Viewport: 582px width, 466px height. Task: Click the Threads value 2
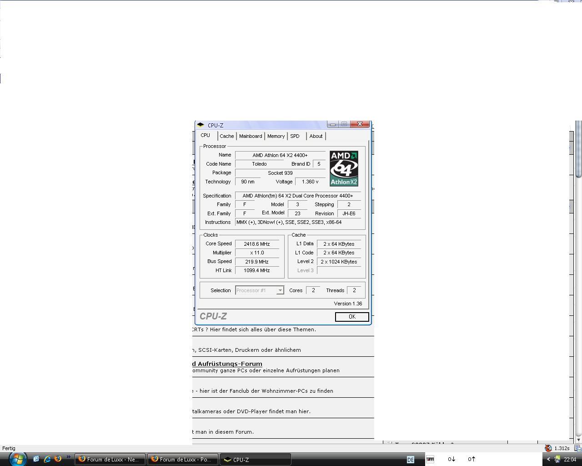(354, 290)
